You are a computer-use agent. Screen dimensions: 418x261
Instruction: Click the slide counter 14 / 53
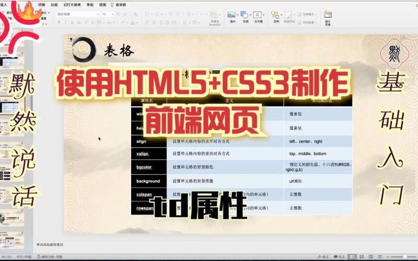pos(7,257)
